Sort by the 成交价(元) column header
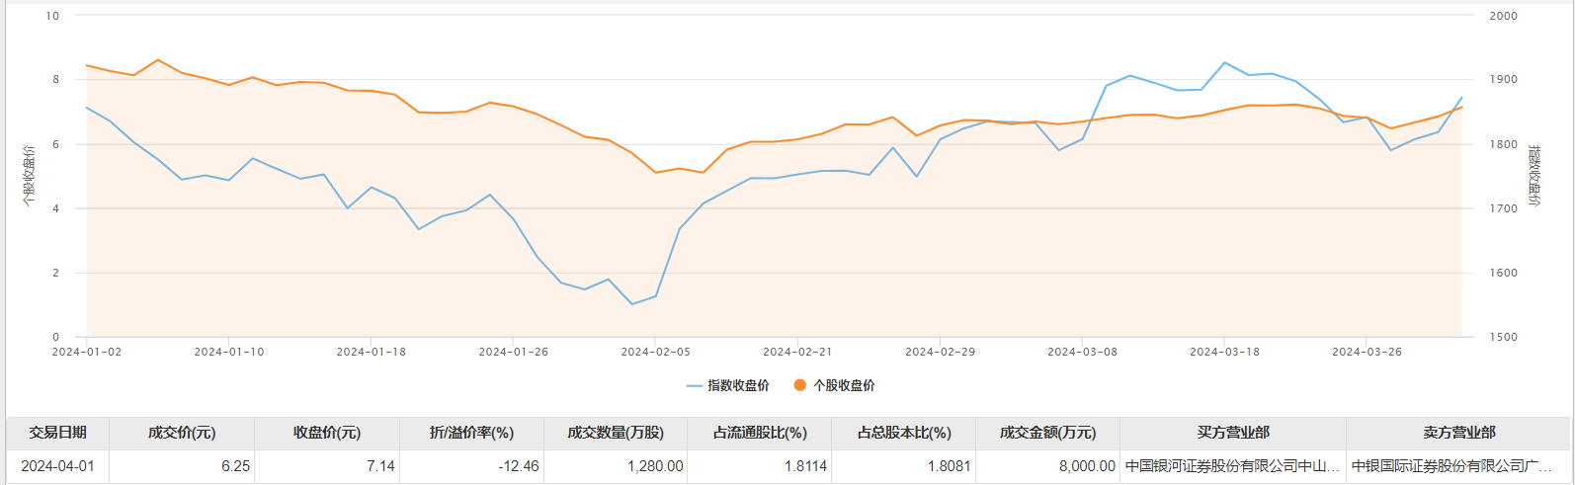 click(182, 433)
